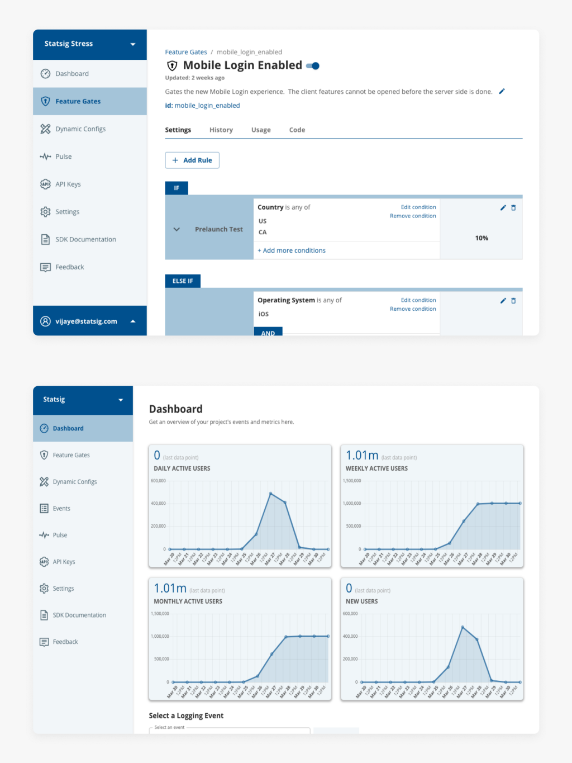This screenshot has height=763, width=572.
Task: Delete the Operating System rule with trash icon
Action: click(513, 301)
